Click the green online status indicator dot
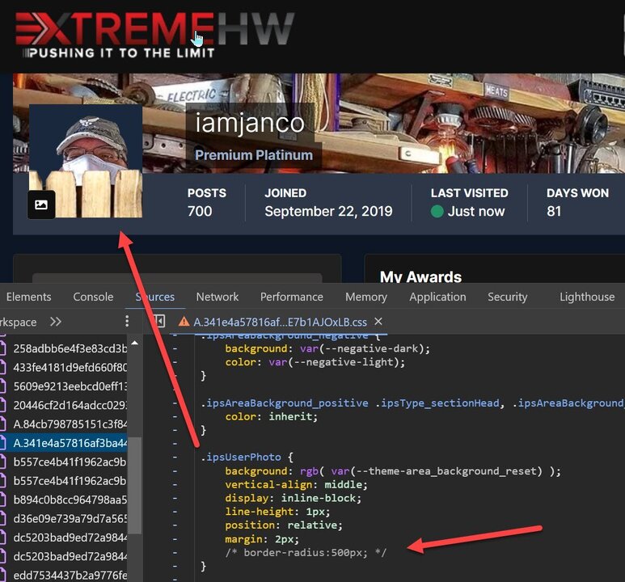 click(437, 212)
